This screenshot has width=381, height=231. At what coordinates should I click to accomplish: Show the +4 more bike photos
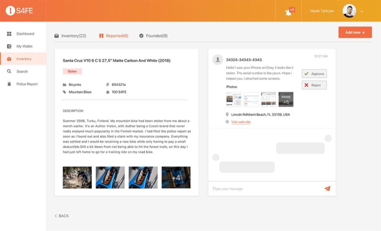tap(176, 177)
